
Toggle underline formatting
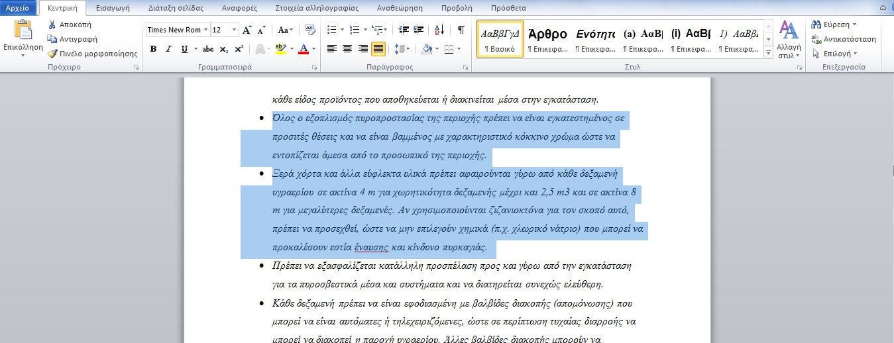coord(184,49)
